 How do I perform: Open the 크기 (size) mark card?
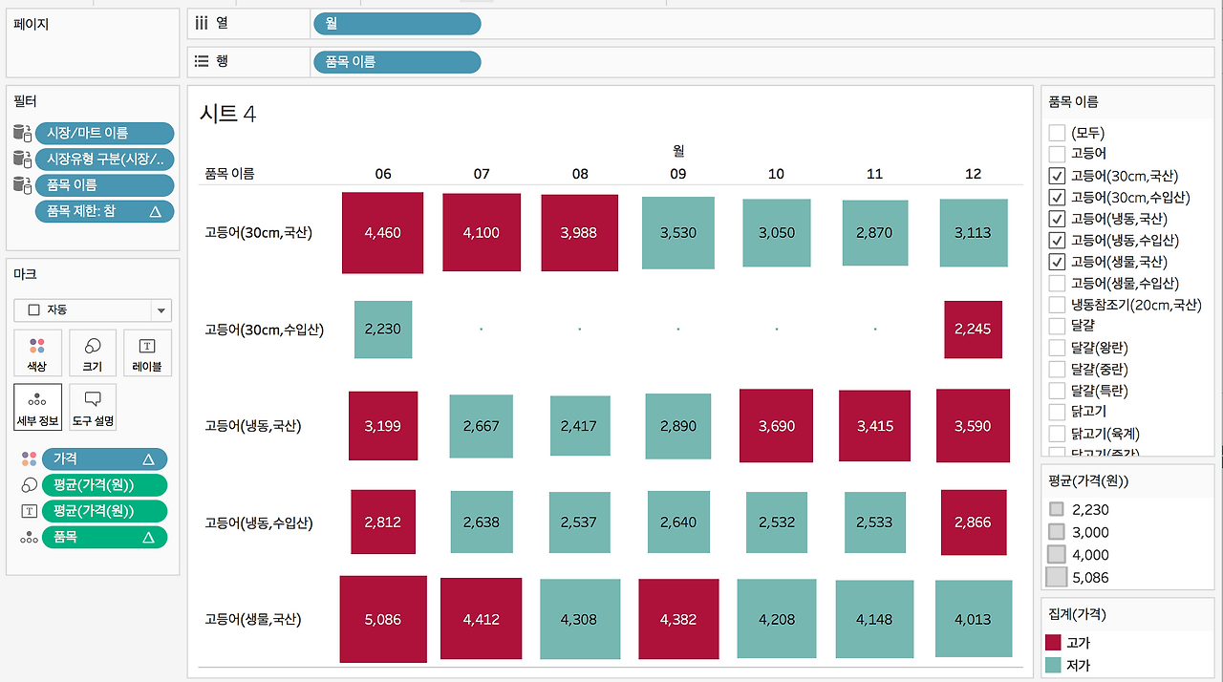(93, 352)
